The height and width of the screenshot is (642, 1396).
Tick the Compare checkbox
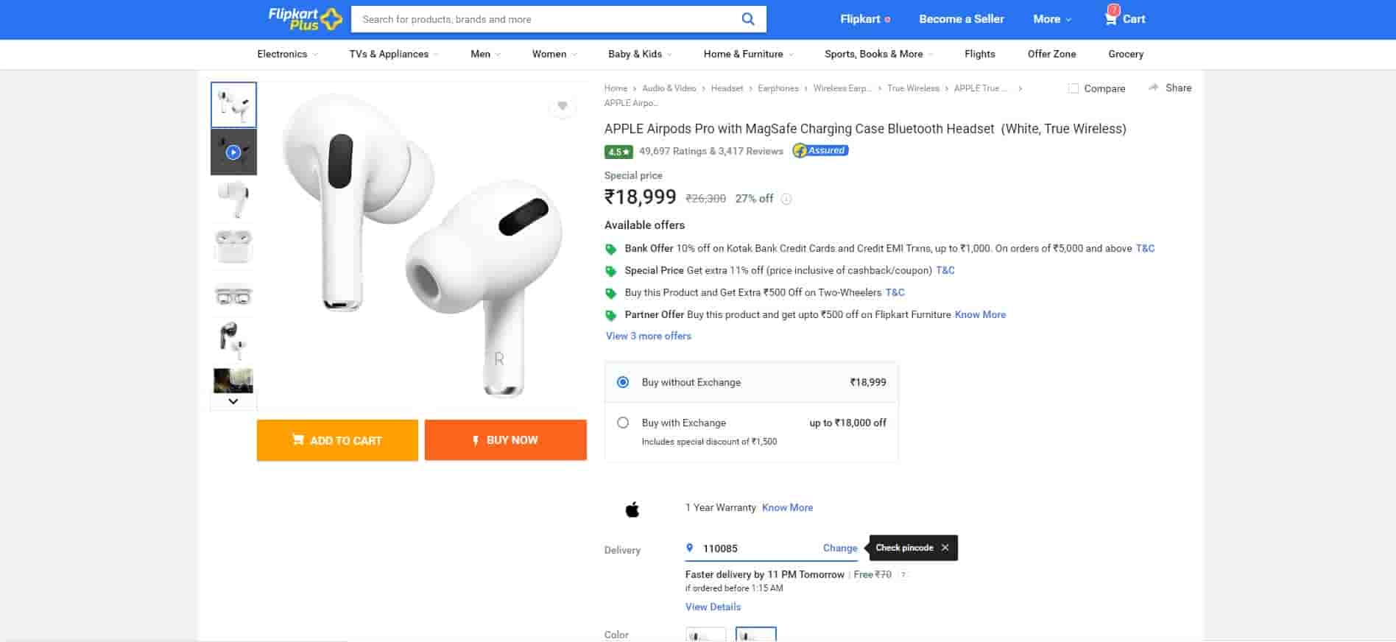(1074, 88)
